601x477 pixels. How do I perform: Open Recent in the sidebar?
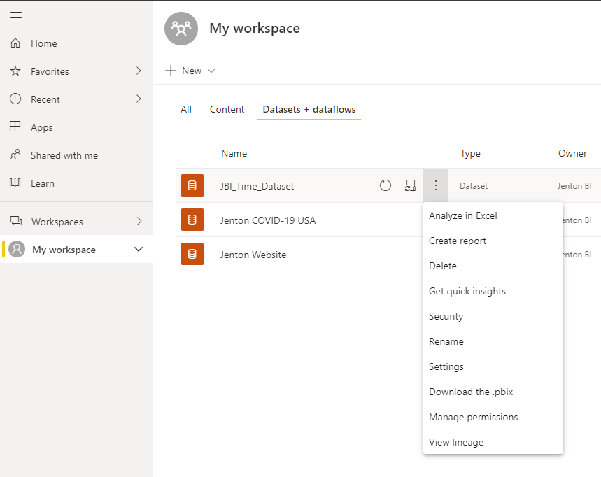(x=45, y=99)
